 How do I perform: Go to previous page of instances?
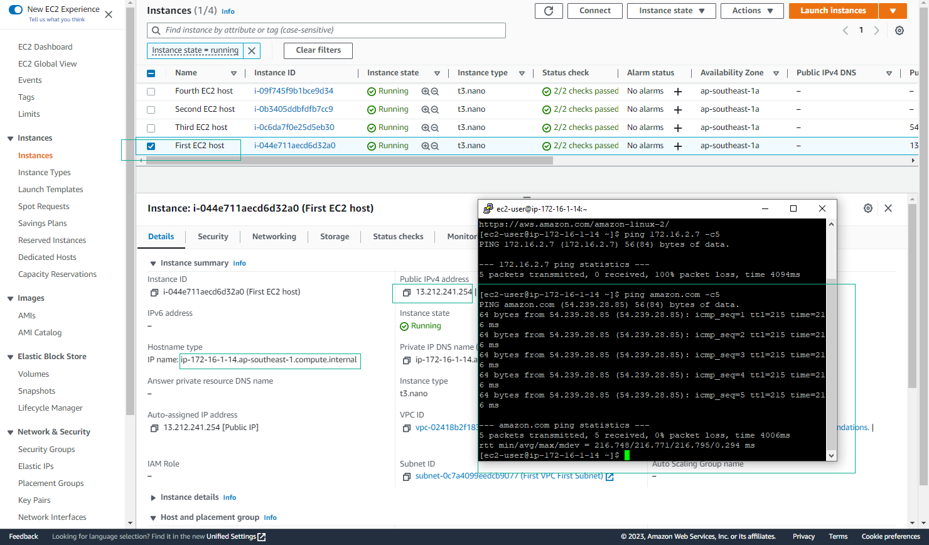point(846,30)
